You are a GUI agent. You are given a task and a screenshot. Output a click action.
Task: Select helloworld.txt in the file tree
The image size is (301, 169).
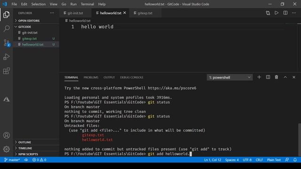36,45
